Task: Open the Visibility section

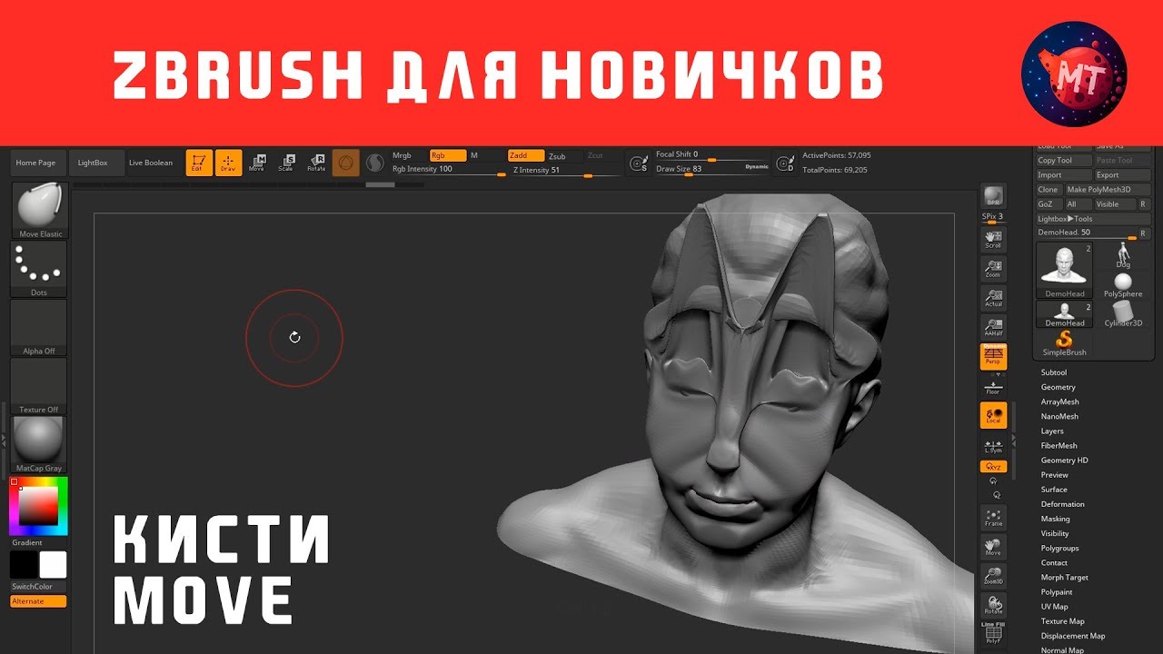Action: coord(1055,533)
